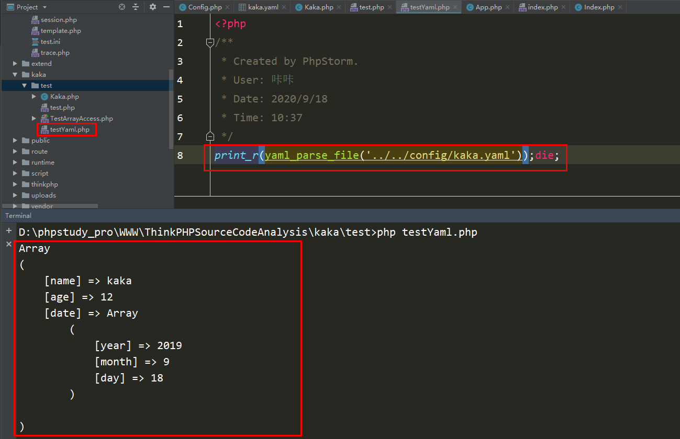This screenshot has height=439, width=680.
Task: Select the kaka folder in tree
Action: [x=38, y=75]
